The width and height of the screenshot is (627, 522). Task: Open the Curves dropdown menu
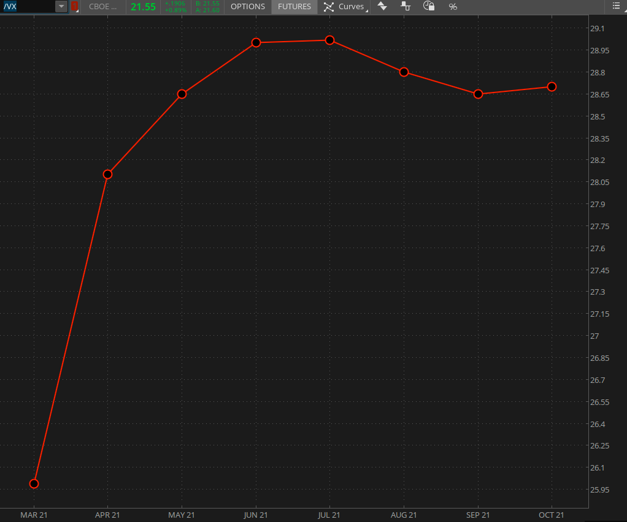tap(352, 7)
